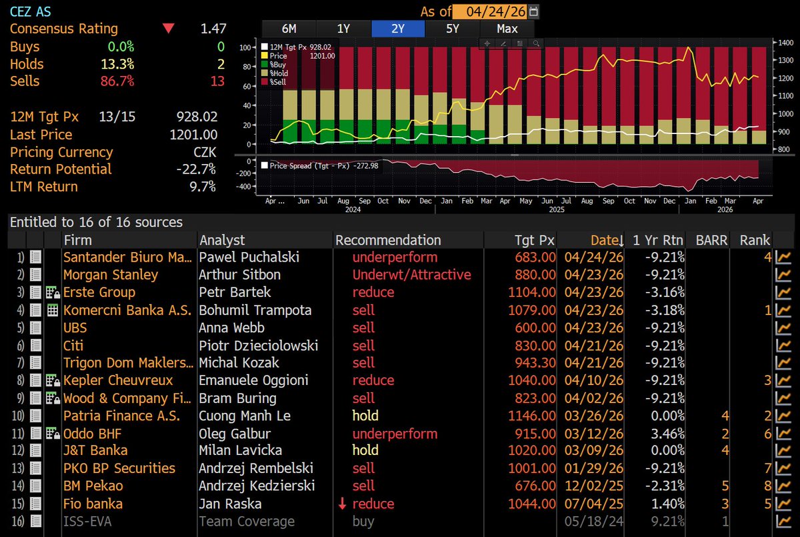Select analyst Anna Webb
Viewport: 800px width, 537px height.
(231, 328)
